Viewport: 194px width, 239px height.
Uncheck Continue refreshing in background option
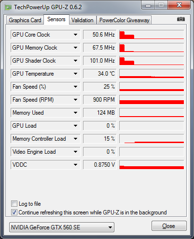coord(14,212)
